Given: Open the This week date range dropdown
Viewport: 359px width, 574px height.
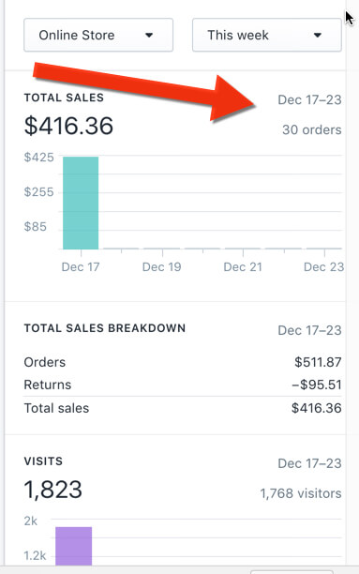Looking at the screenshot, I should coord(267,35).
